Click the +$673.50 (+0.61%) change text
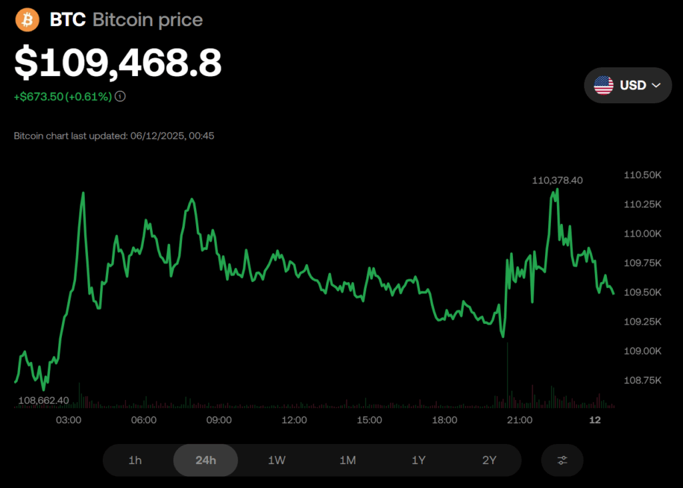683x488 pixels. 63,97
